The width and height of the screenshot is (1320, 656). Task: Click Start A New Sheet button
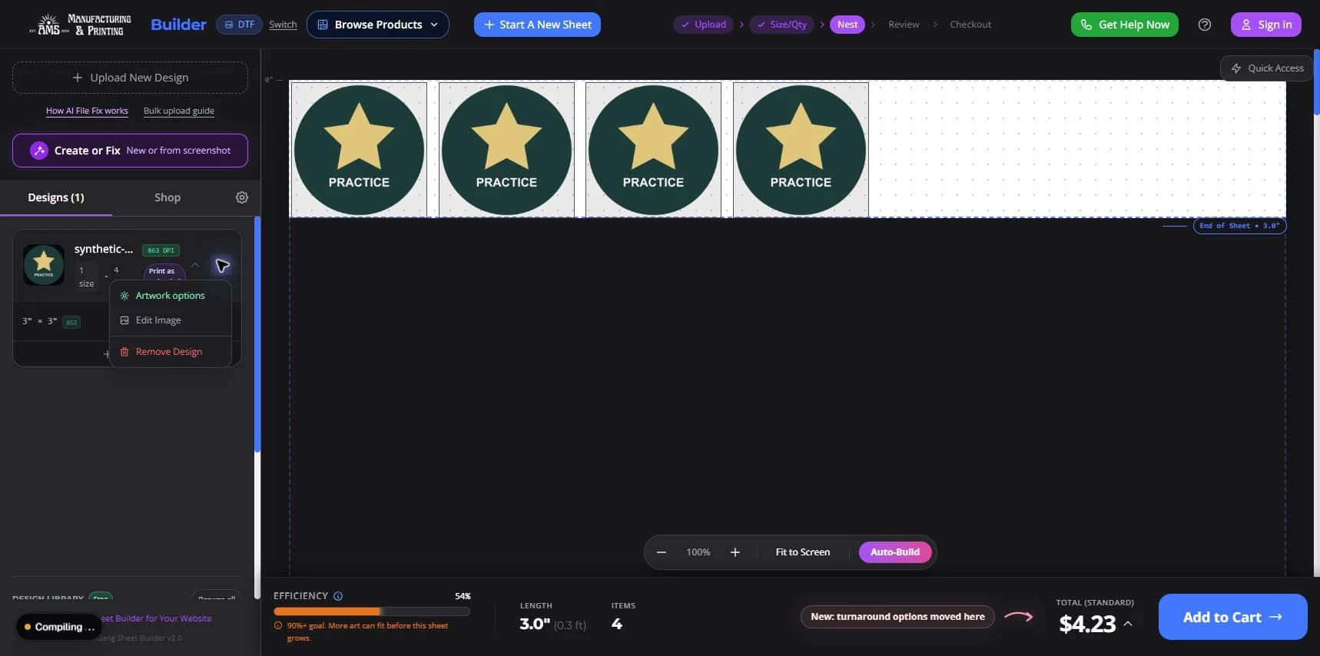537,25
